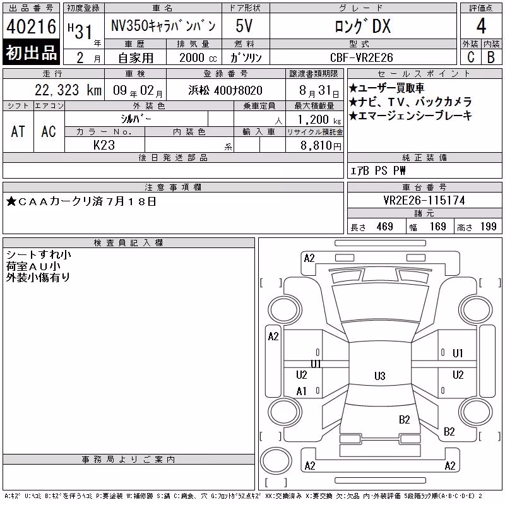Select the B2 mark on rear hatch

pos(405,420)
